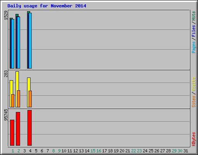This screenshot has width=198, height=155.
Task: Click day 19 on the x-axis
Action: click(116, 151)
